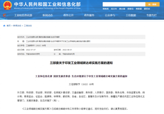Click the site title 中华人民共和国工业和信息化部
This screenshot has width=164, height=114.
tap(47, 4)
